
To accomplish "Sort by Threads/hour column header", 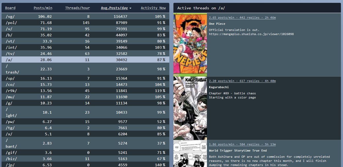I will pos(77,8).
